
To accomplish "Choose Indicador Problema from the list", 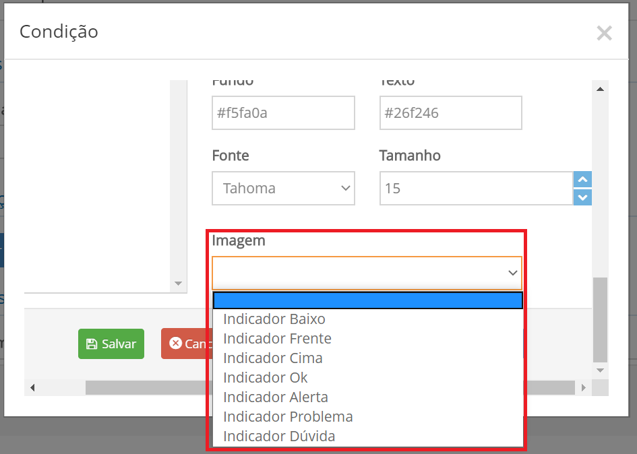I will pos(367,417).
